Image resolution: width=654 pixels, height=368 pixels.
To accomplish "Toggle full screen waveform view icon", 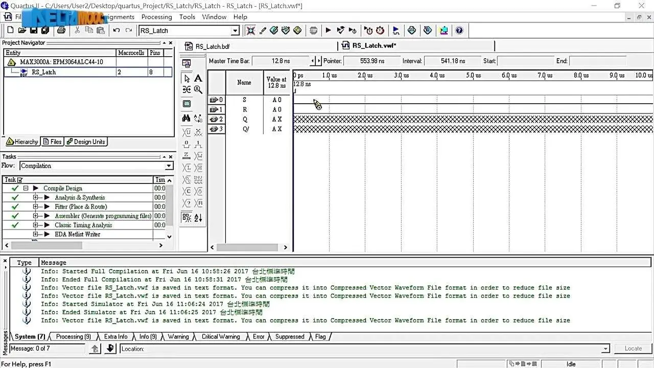I will [x=187, y=103].
